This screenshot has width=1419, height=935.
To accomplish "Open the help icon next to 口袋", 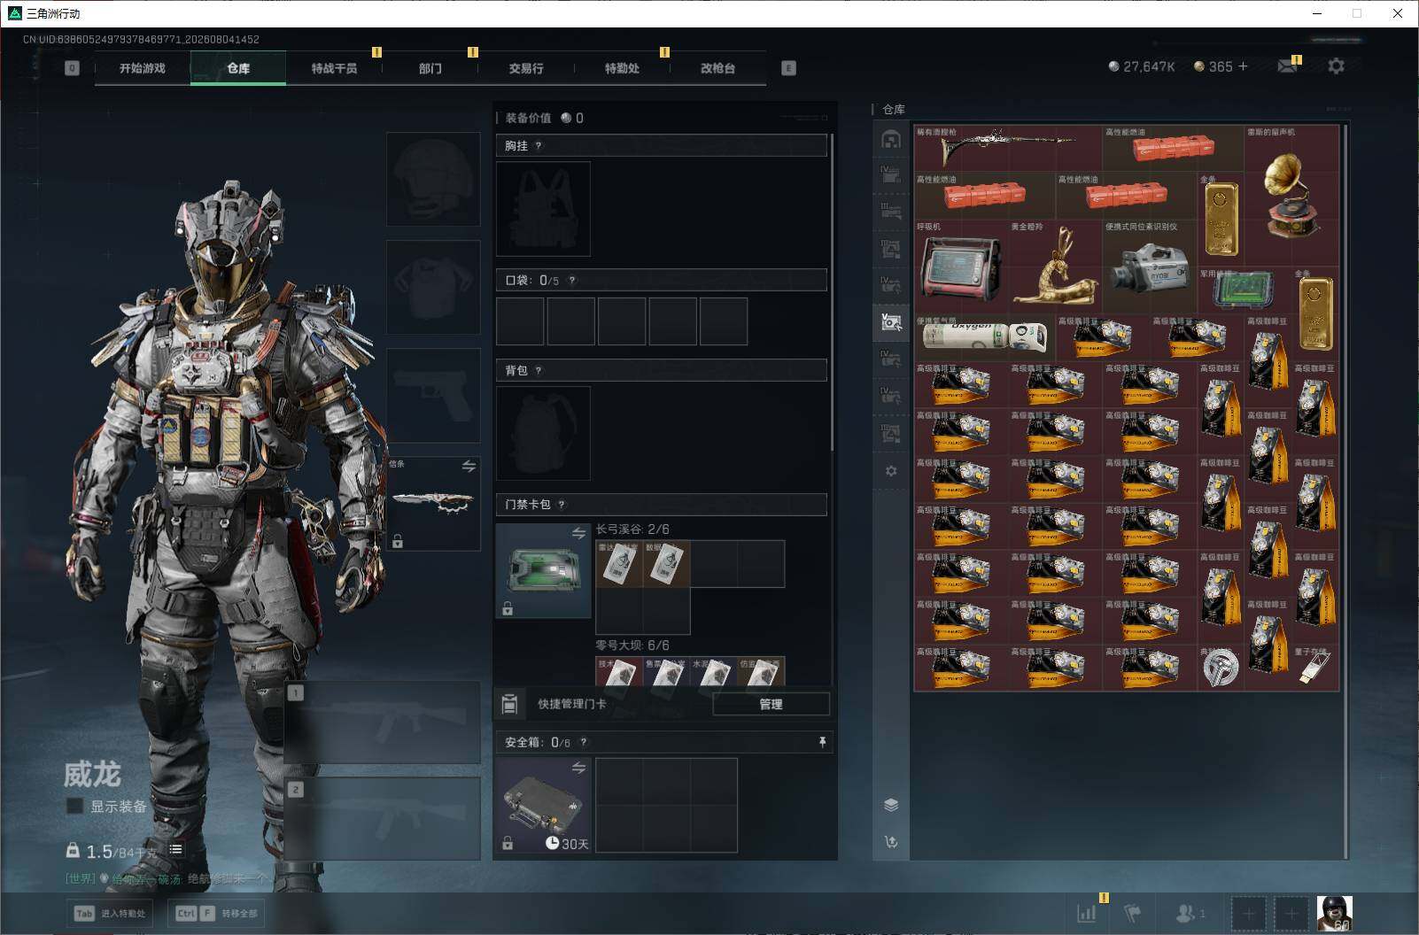I will click(x=572, y=281).
